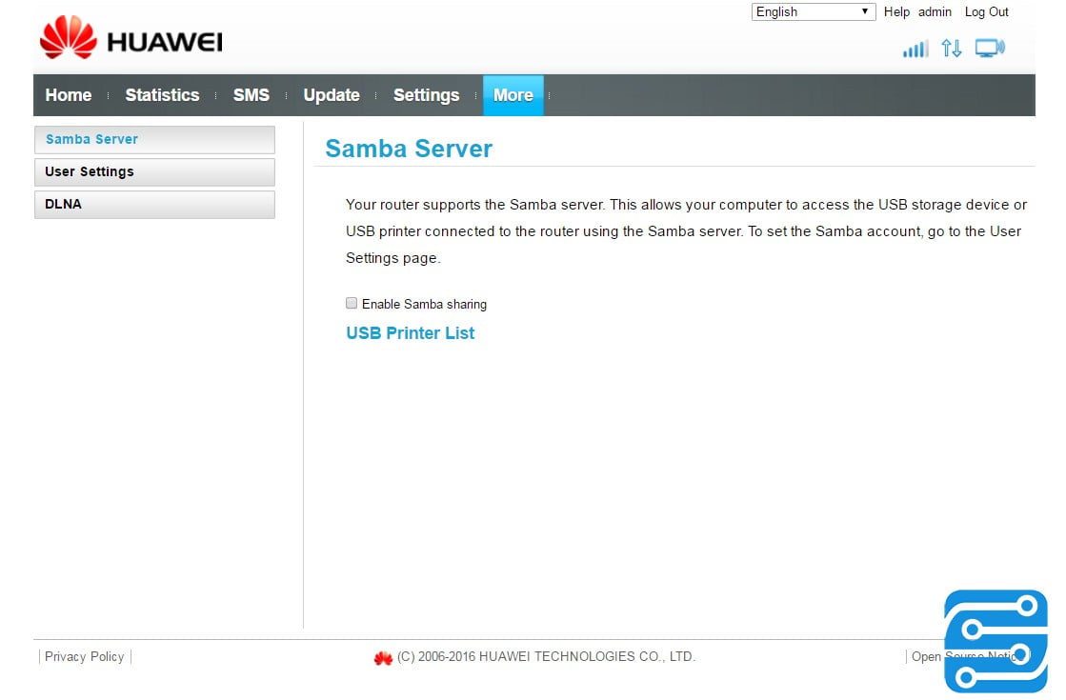Click the data transfer arrows icon
Image resolution: width=1066 pixels, height=700 pixels.
951,49
